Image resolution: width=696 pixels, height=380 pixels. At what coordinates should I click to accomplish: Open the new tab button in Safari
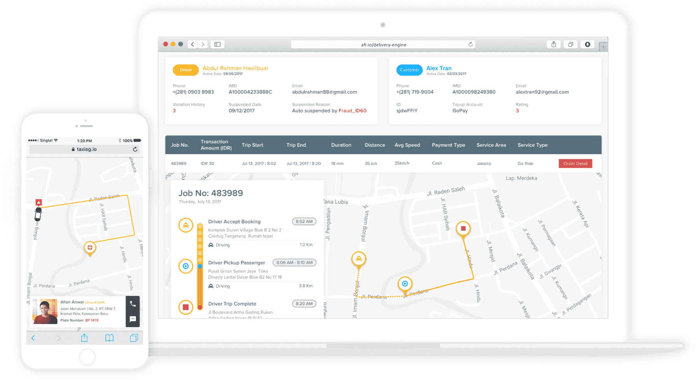click(x=603, y=46)
